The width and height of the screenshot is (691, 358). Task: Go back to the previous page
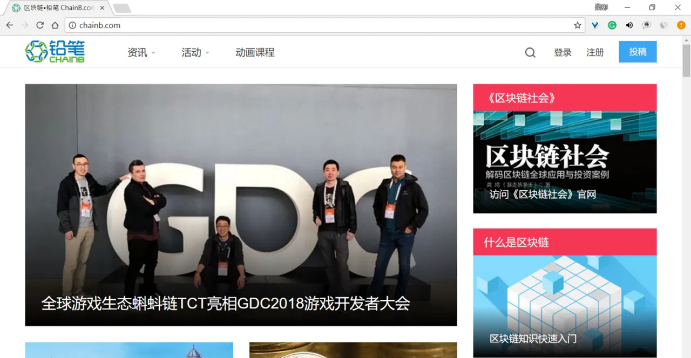coord(10,25)
